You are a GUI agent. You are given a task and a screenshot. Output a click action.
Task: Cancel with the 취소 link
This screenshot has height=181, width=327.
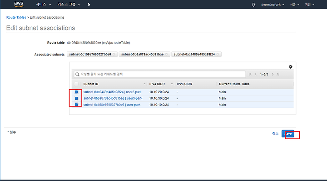(x=275, y=134)
